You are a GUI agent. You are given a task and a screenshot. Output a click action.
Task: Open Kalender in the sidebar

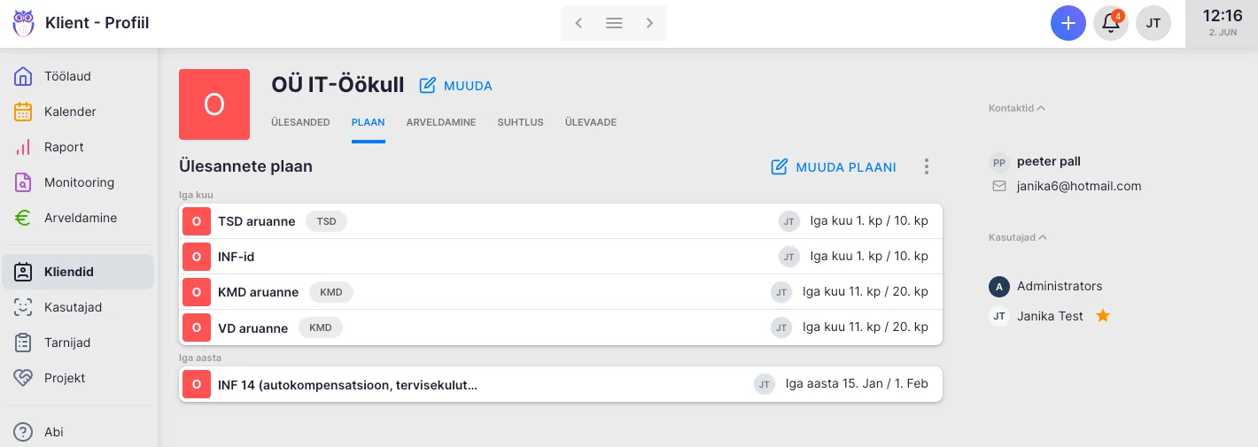point(70,112)
